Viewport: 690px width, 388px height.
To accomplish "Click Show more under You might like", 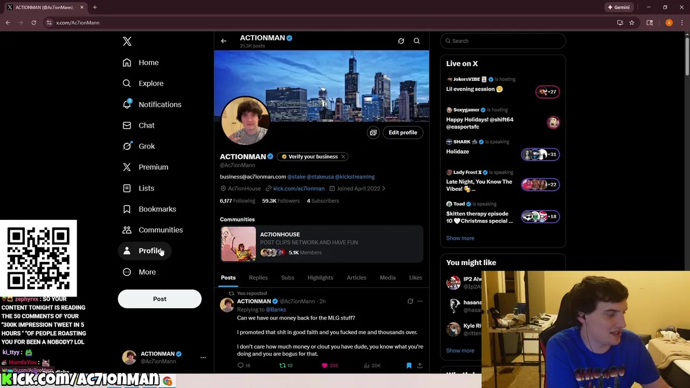I will click(x=460, y=351).
